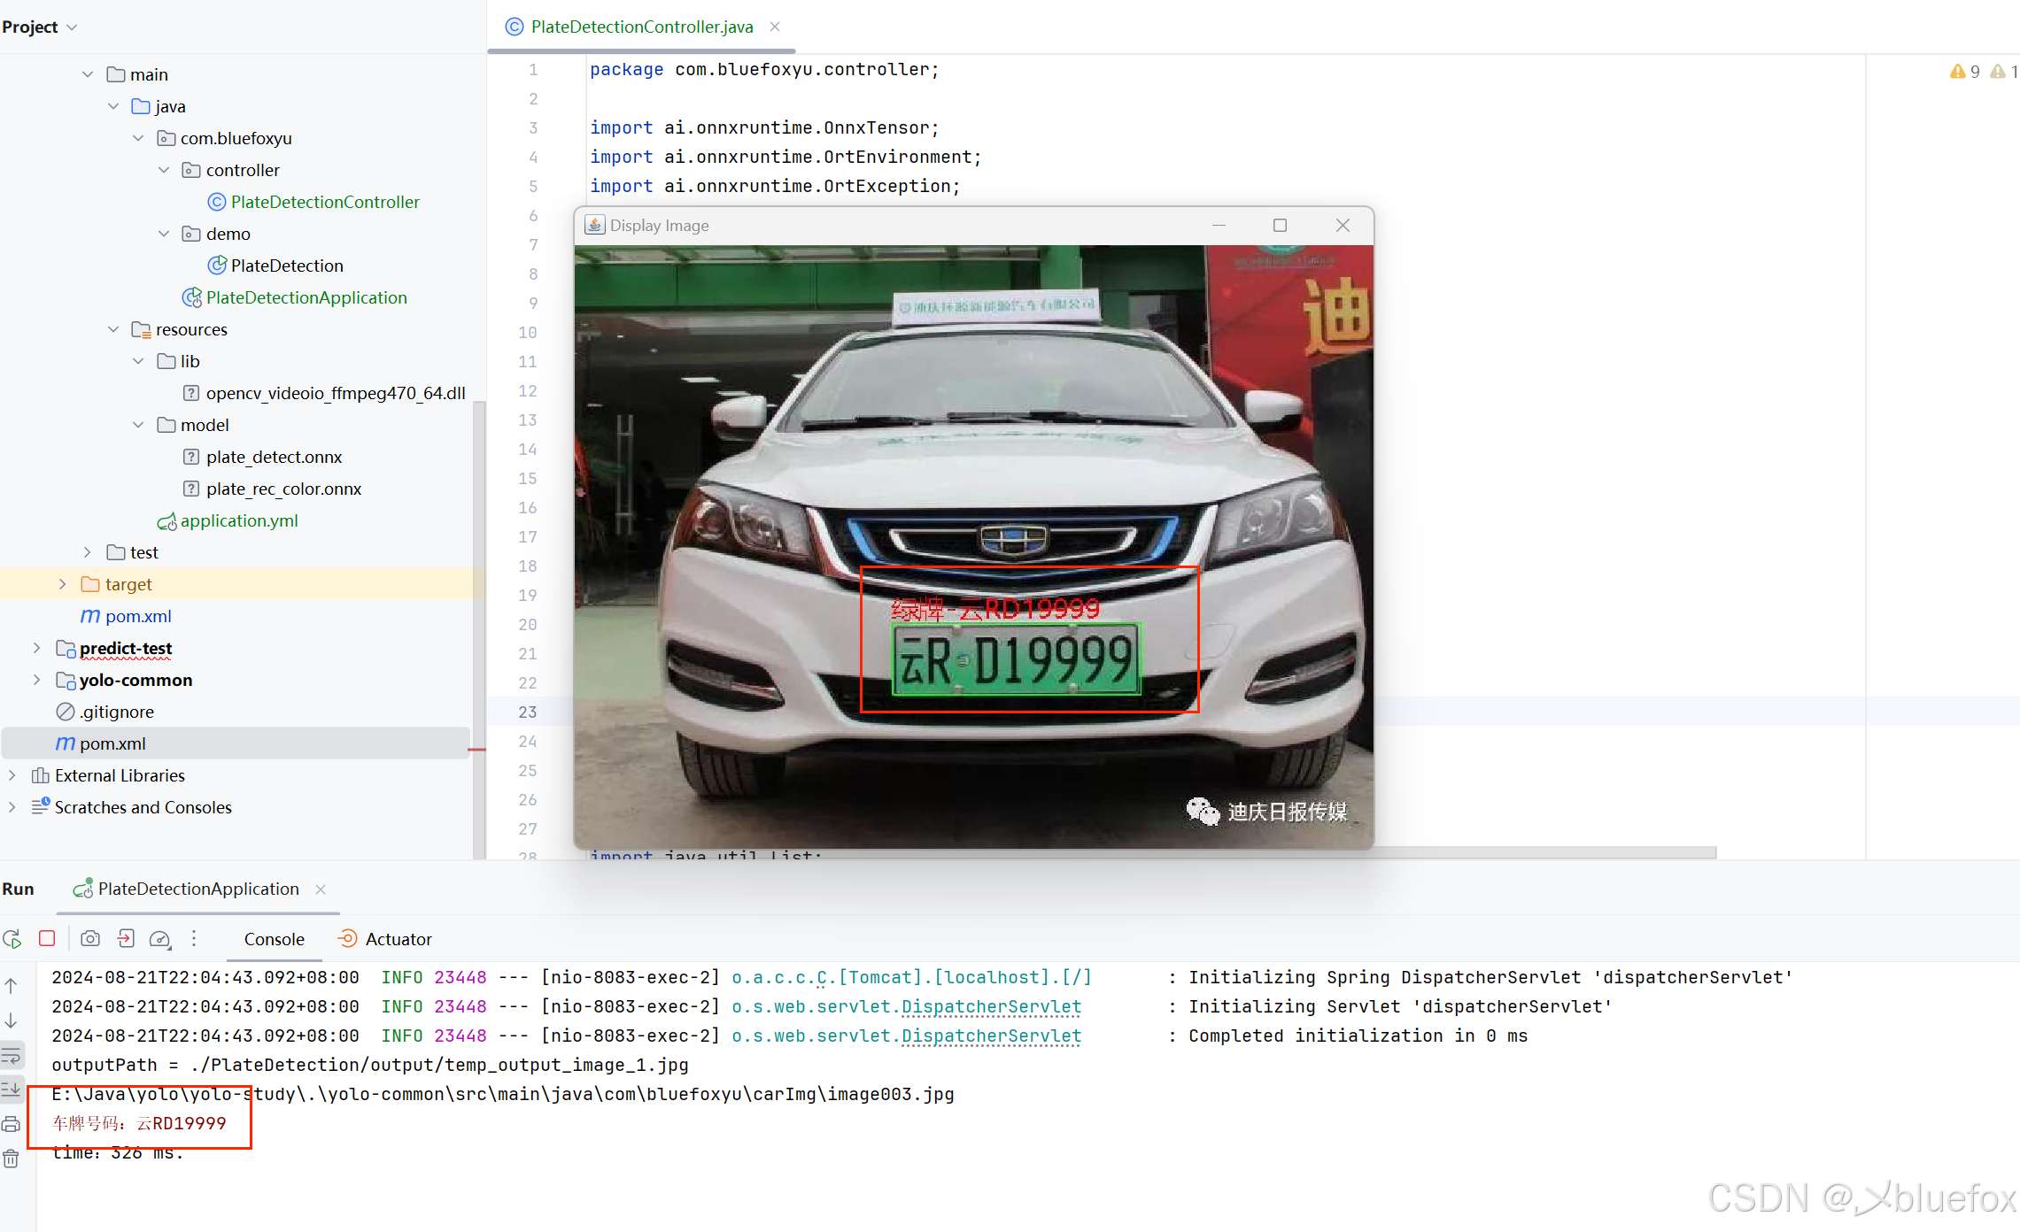Click the print console icon

tap(12, 1124)
